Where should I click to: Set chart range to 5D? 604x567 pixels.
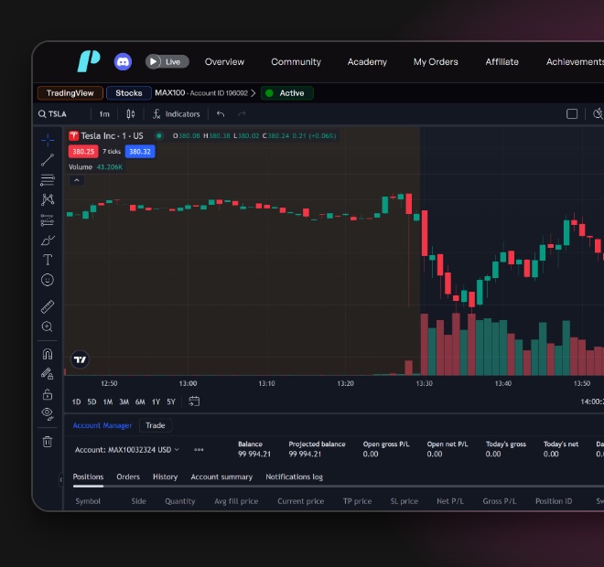(x=92, y=401)
